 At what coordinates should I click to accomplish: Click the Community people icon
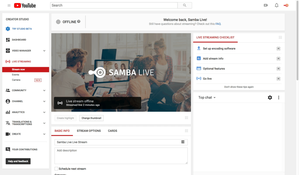8,90
